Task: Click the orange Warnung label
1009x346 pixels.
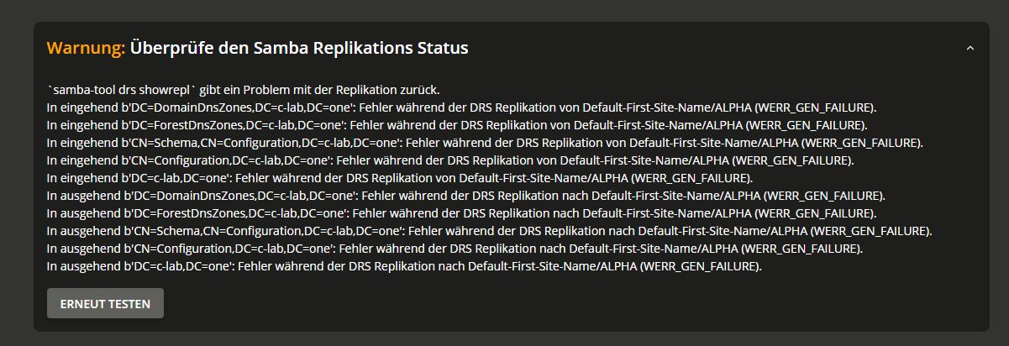Action: (85, 48)
